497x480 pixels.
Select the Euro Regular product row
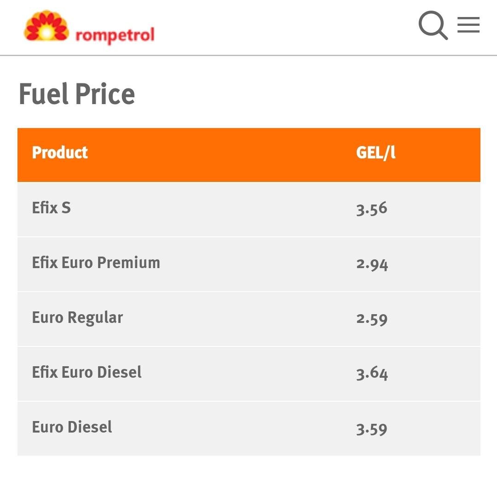[x=248, y=318]
